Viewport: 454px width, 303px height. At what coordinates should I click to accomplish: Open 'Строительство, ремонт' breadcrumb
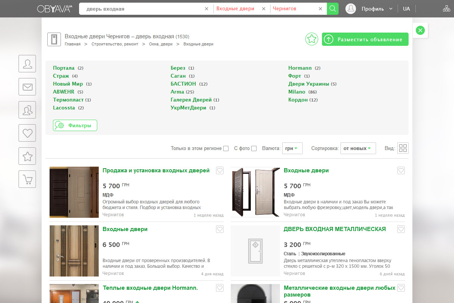point(115,44)
